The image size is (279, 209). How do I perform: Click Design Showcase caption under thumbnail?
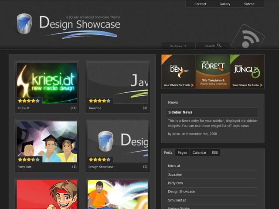(x=101, y=167)
